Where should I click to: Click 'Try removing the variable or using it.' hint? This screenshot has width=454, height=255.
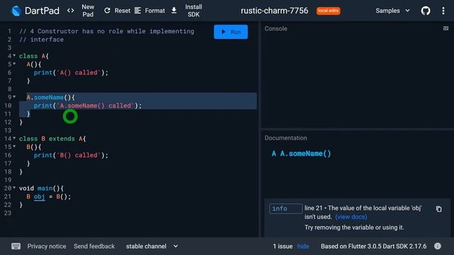pyautogui.click(x=354, y=227)
